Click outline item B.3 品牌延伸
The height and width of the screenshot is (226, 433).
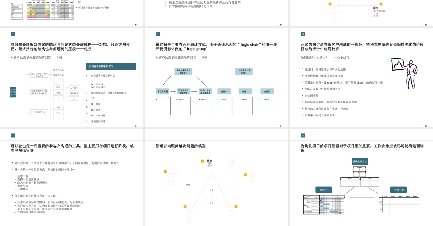point(98,116)
